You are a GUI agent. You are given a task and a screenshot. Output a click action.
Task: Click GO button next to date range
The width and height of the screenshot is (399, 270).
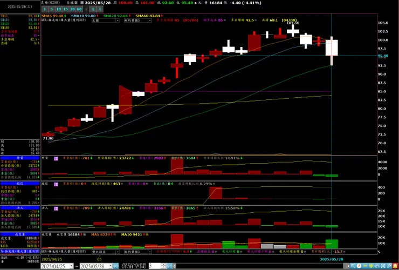[115, 266]
